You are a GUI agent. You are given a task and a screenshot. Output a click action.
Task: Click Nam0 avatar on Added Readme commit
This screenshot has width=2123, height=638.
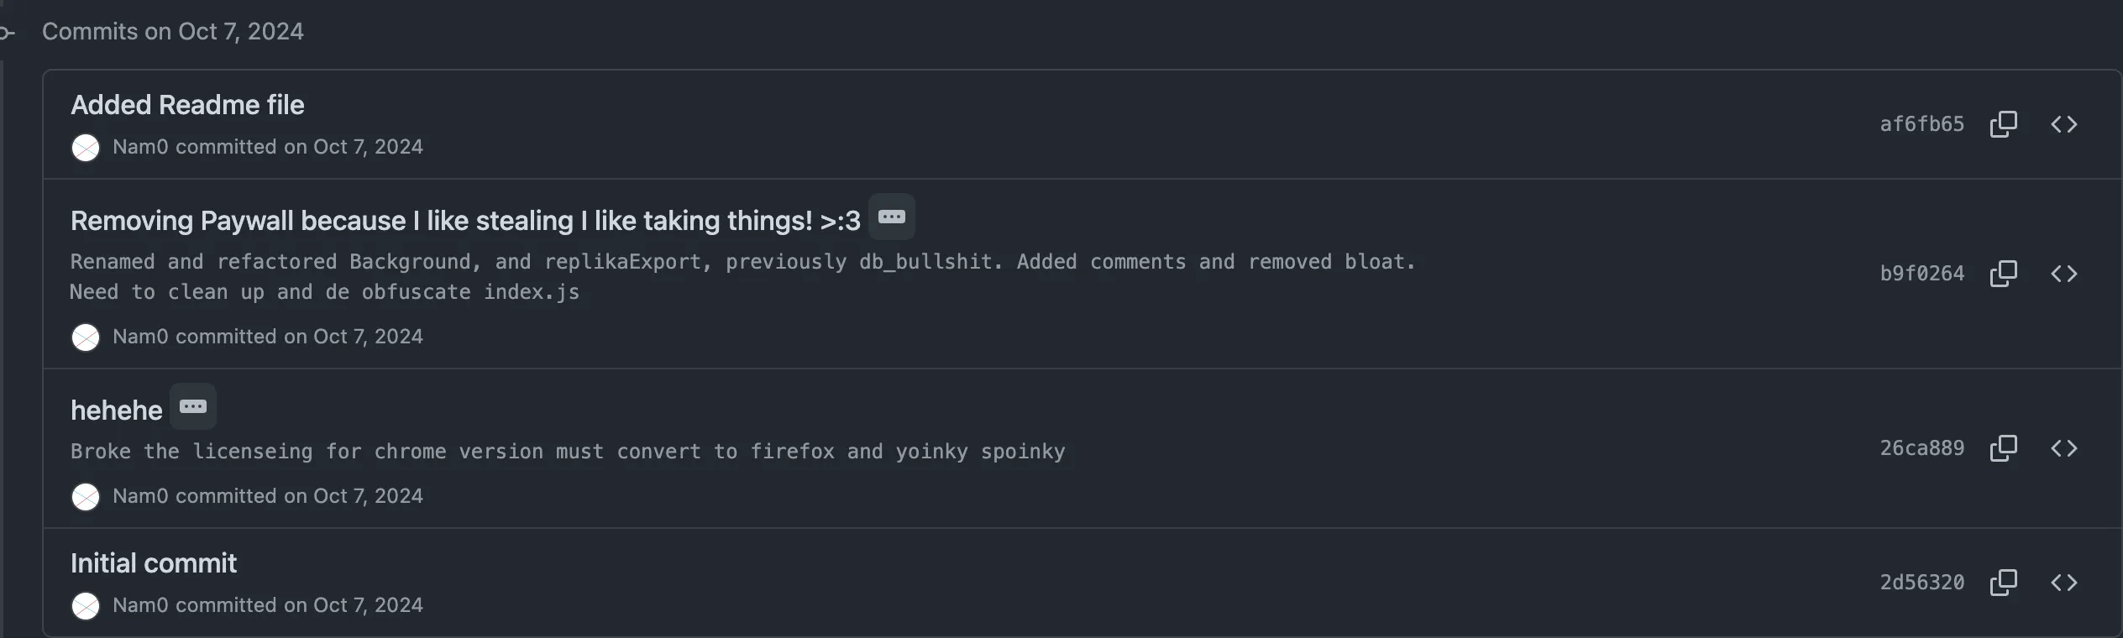pos(86,148)
